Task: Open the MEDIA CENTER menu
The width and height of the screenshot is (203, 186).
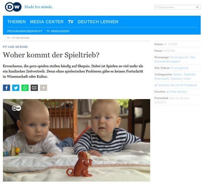Action: pyautogui.click(x=47, y=22)
